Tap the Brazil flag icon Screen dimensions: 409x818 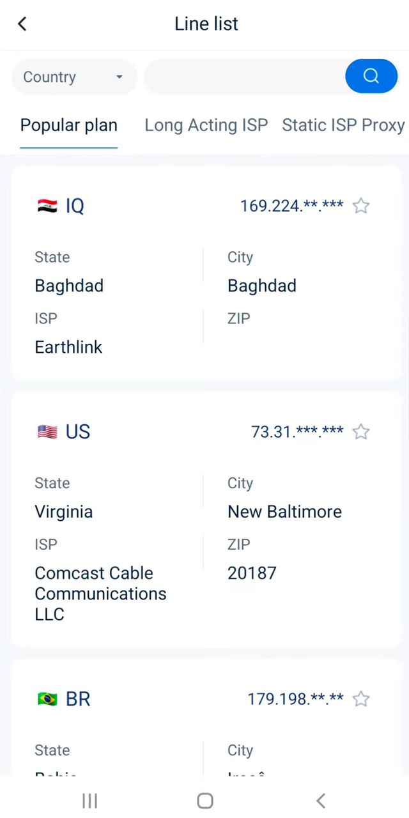click(47, 700)
